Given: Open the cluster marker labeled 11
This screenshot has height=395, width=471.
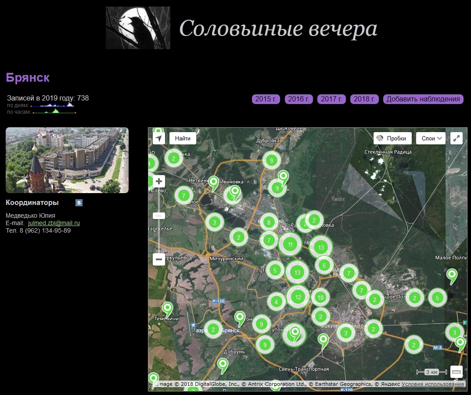Looking at the screenshot, I should (289, 244).
